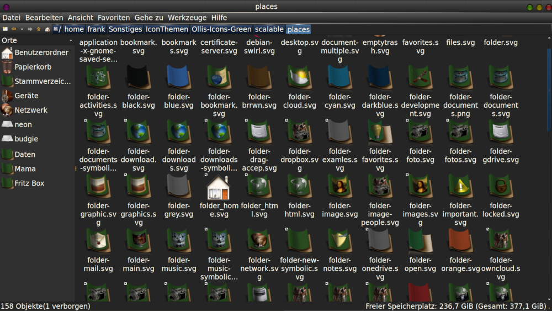Select the folder-darkblue.svg icon
The image size is (552, 311).
coord(380,77)
